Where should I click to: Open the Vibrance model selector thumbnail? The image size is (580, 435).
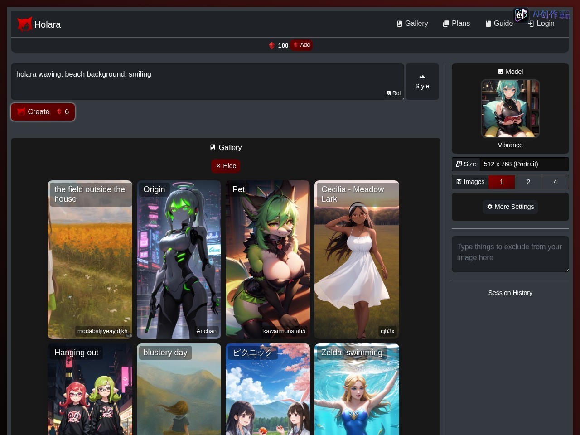pyautogui.click(x=510, y=108)
